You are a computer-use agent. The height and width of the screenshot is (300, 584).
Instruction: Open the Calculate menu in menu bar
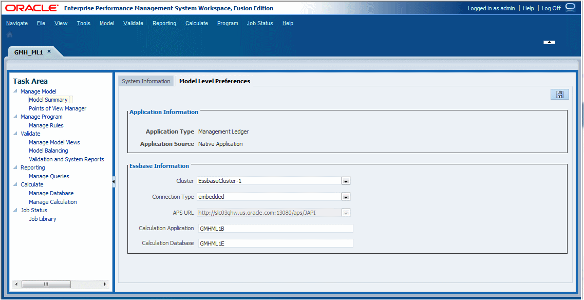pos(197,23)
